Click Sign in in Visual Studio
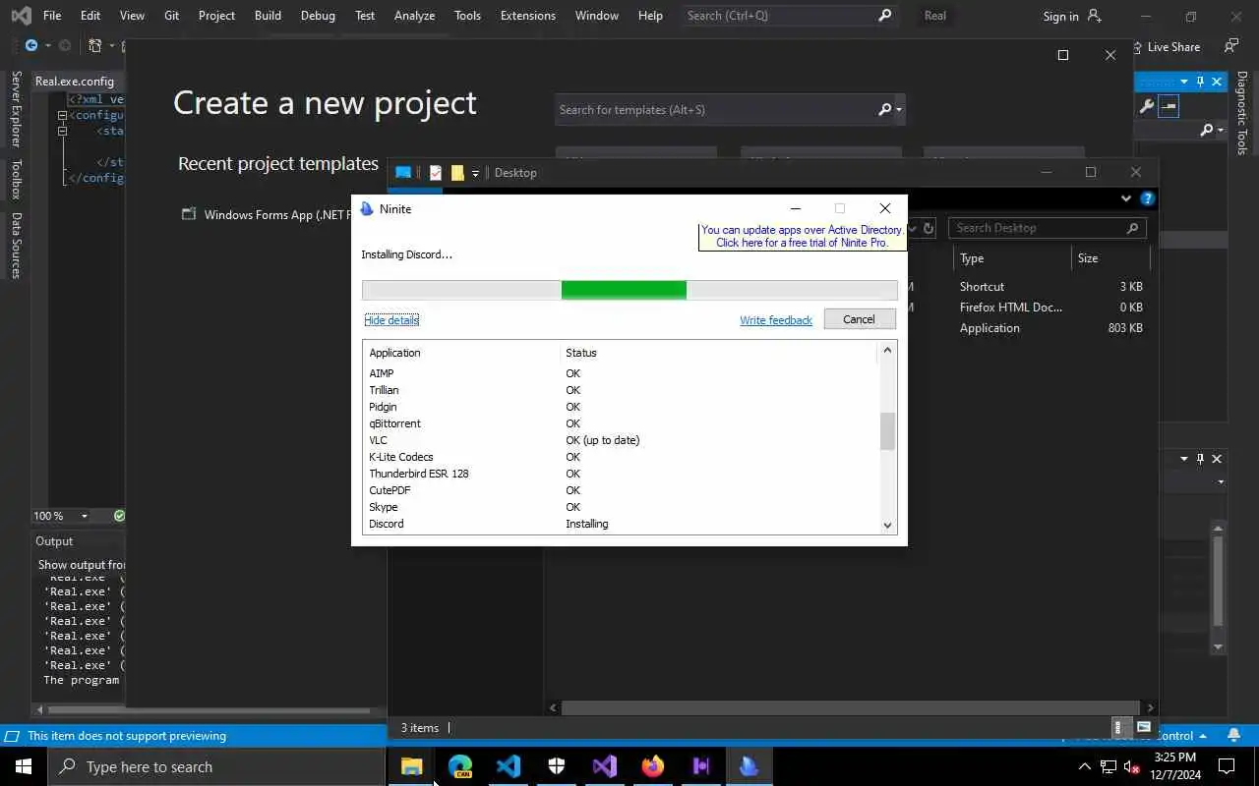 point(1071,16)
